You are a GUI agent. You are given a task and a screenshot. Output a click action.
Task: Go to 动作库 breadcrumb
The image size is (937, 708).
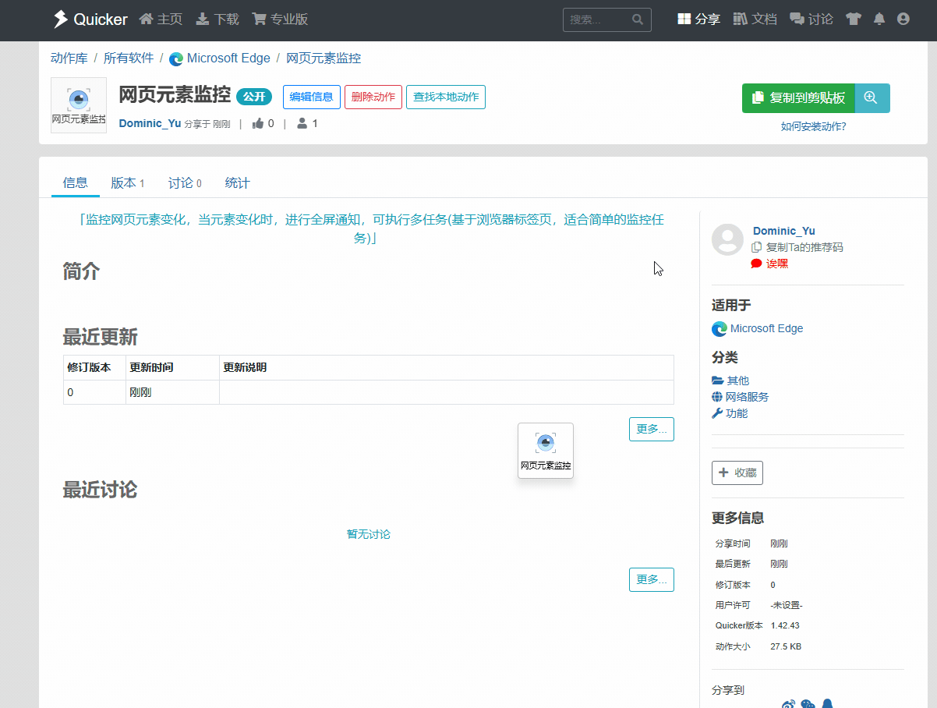pos(69,58)
